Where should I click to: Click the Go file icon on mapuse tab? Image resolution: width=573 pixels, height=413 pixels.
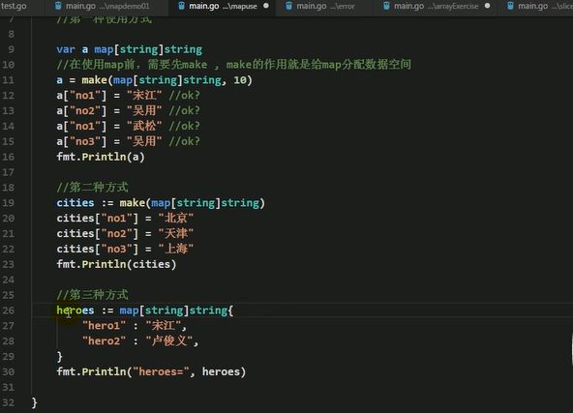click(181, 6)
